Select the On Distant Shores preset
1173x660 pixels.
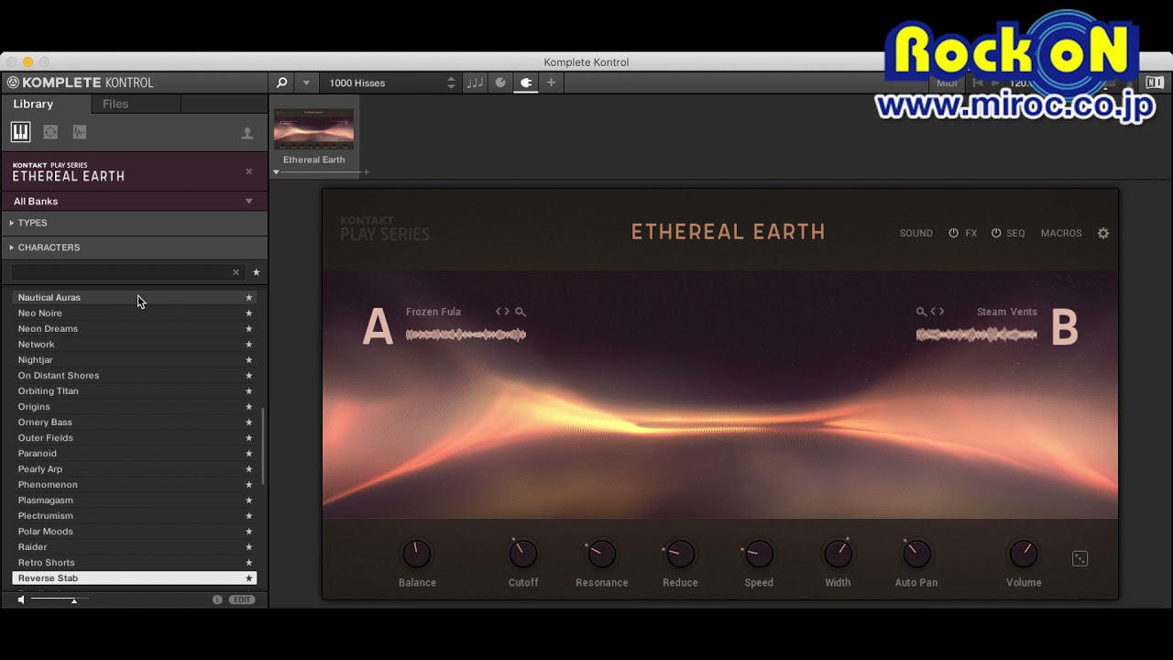click(134, 375)
